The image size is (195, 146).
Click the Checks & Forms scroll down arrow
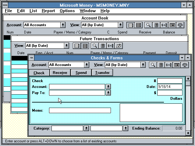(188, 133)
